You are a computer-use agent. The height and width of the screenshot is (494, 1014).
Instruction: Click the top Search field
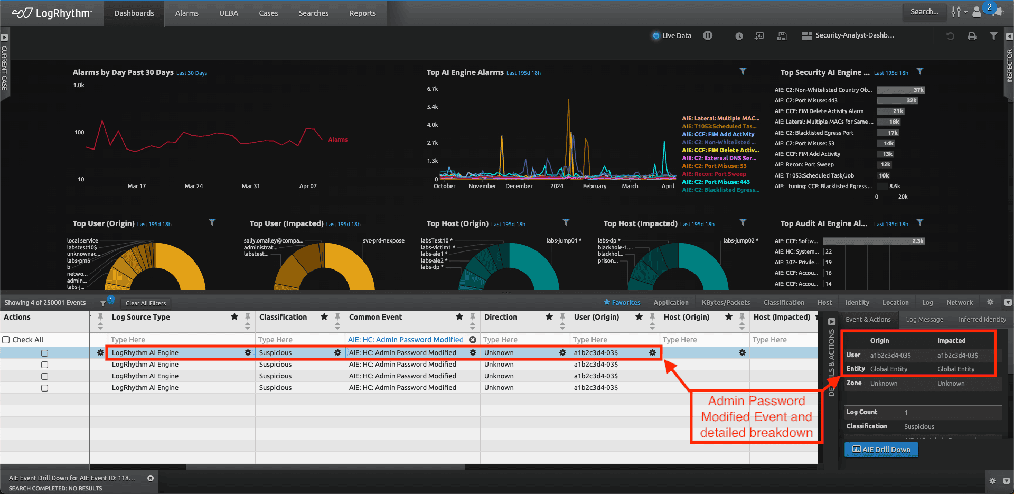click(x=924, y=12)
